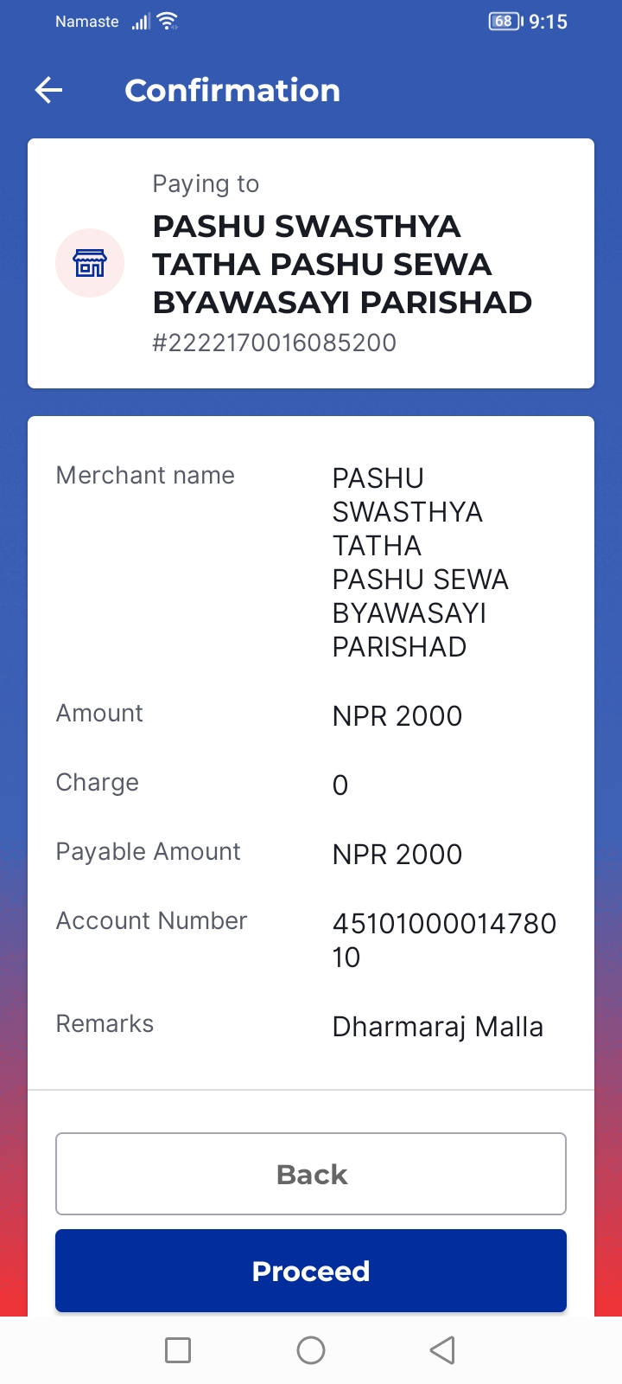Tap the Amount label row
Viewport: 622px width, 1384px height.
click(311, 714)
